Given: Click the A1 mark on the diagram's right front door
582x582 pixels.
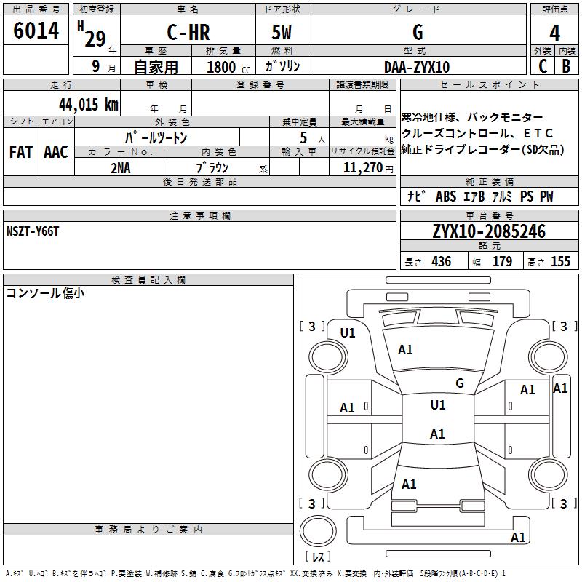Looking at the screenshot, I should pyautogui.click(x=527, y=390).
